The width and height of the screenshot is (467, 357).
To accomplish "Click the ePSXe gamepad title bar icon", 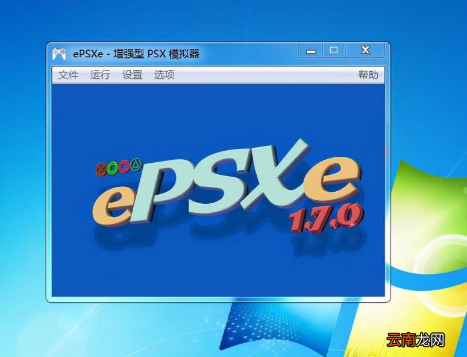I will (59, 54).
